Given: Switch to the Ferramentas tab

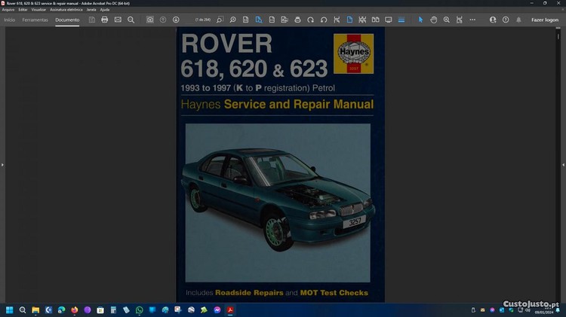Looking at the screenshot, I should pos(35,20).
